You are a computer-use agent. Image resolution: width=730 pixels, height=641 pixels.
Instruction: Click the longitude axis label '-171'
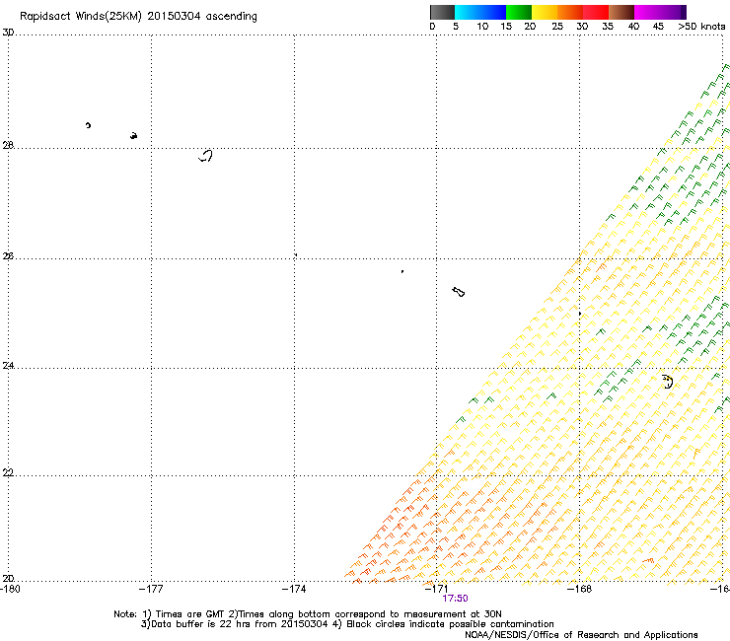(x=437, y=589)
